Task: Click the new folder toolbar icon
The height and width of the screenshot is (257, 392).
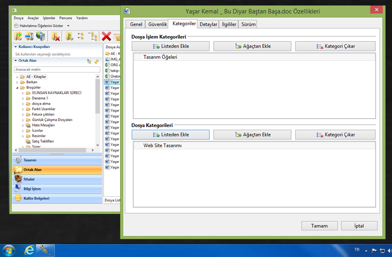Action: (18, 37)
